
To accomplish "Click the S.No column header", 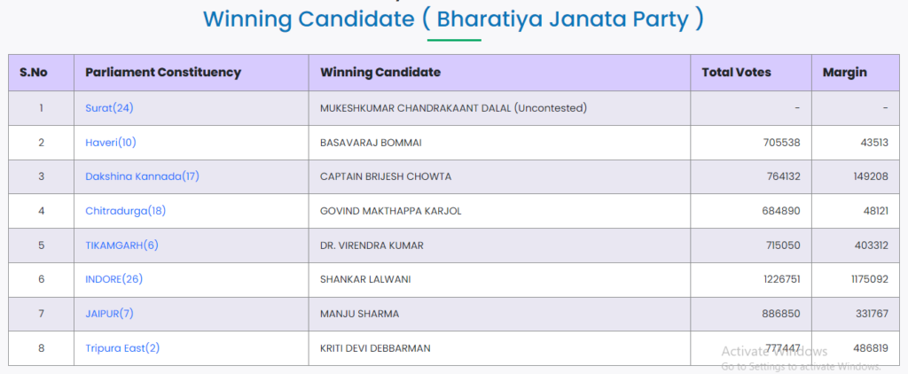I will click(33, 73).
